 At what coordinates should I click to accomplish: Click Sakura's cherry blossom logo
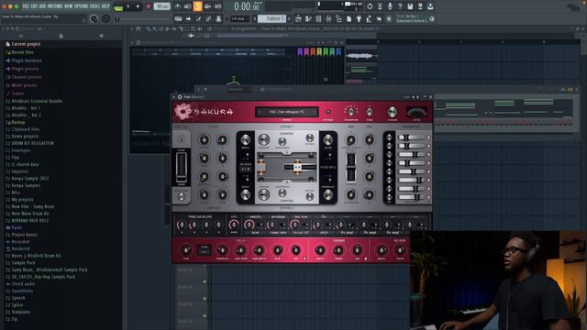pyautogui.click(x=183, y=112)
